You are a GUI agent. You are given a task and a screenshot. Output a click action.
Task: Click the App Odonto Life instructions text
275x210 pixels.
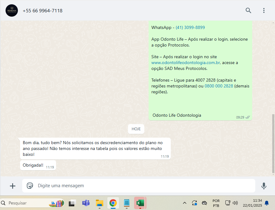coord(199,42)
